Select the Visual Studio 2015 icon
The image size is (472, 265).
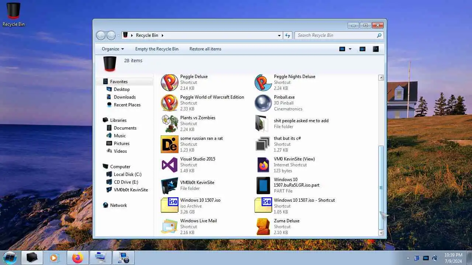tap(170, 165)
